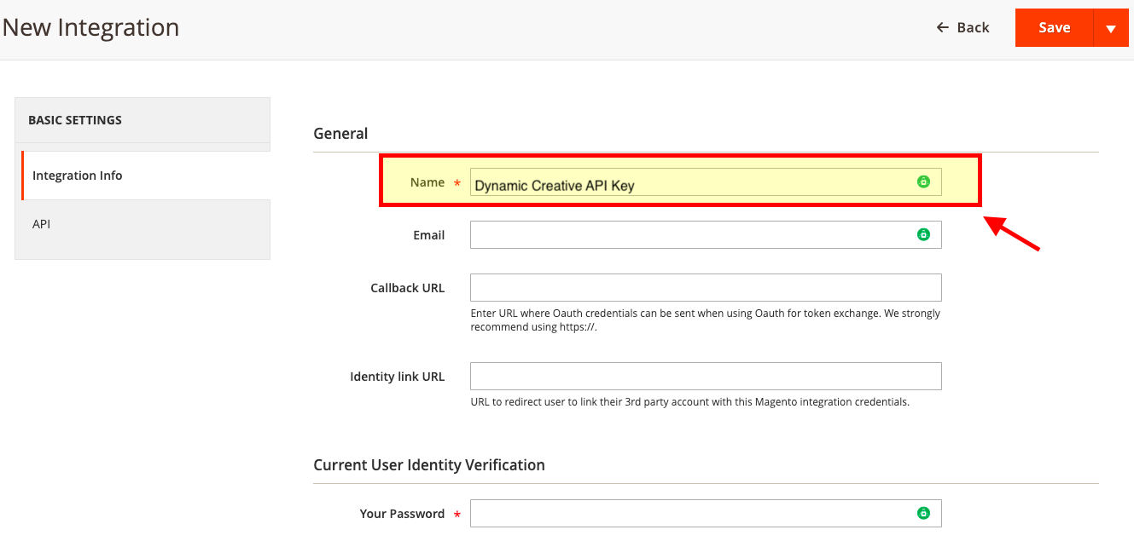
Task: Open the Save button dropdown arrow
Action: [1111, 28]
